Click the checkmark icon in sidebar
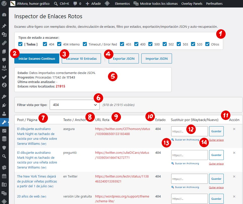This screenshot has width=243, height=204. pos(4,77)
